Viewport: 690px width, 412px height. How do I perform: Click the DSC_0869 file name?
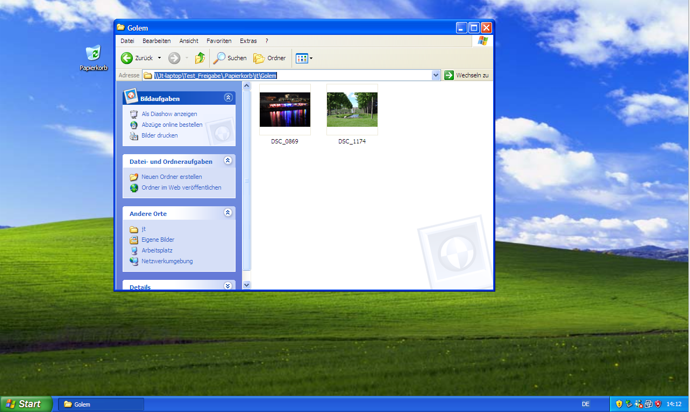pos(285,141)
